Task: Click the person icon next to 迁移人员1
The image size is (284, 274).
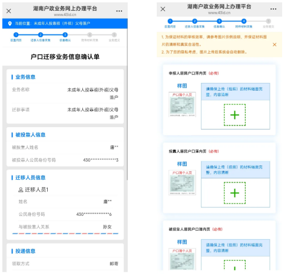Action: coord(21,190)
